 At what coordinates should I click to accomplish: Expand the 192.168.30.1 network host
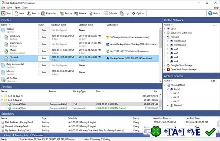pyautogui.click(x=168, y=41)
